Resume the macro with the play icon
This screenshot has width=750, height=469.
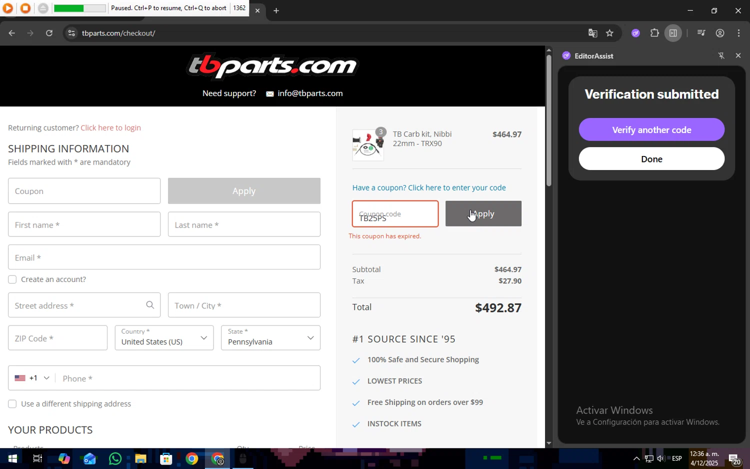coord(8,8)
